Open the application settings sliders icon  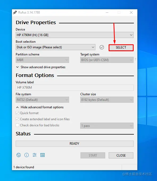(x=35, y=155)
